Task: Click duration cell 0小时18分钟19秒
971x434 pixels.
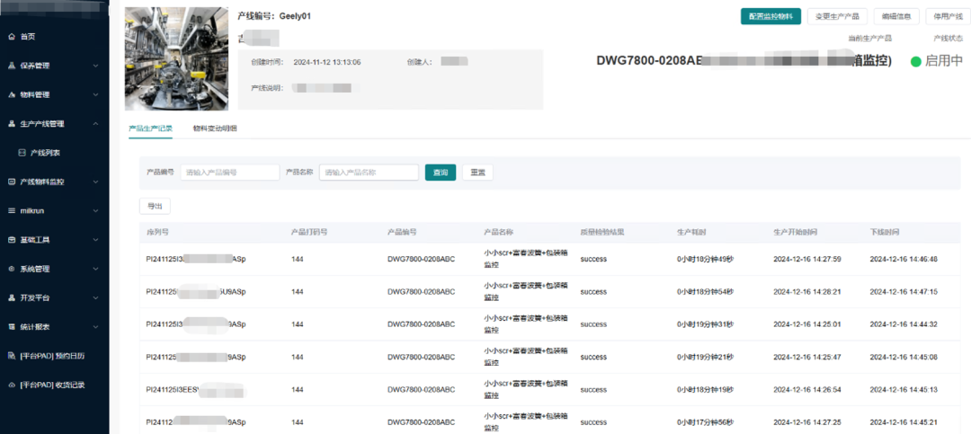Action: pos(706,390)
